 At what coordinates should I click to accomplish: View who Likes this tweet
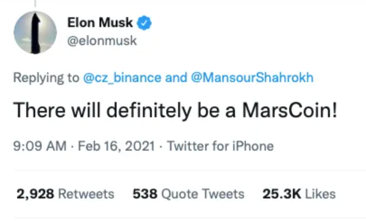tap(320, 194)
